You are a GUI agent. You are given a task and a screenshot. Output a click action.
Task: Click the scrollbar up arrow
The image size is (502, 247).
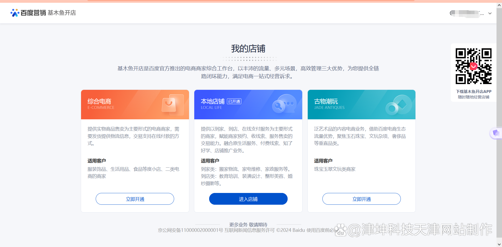(x=499, y=5)
